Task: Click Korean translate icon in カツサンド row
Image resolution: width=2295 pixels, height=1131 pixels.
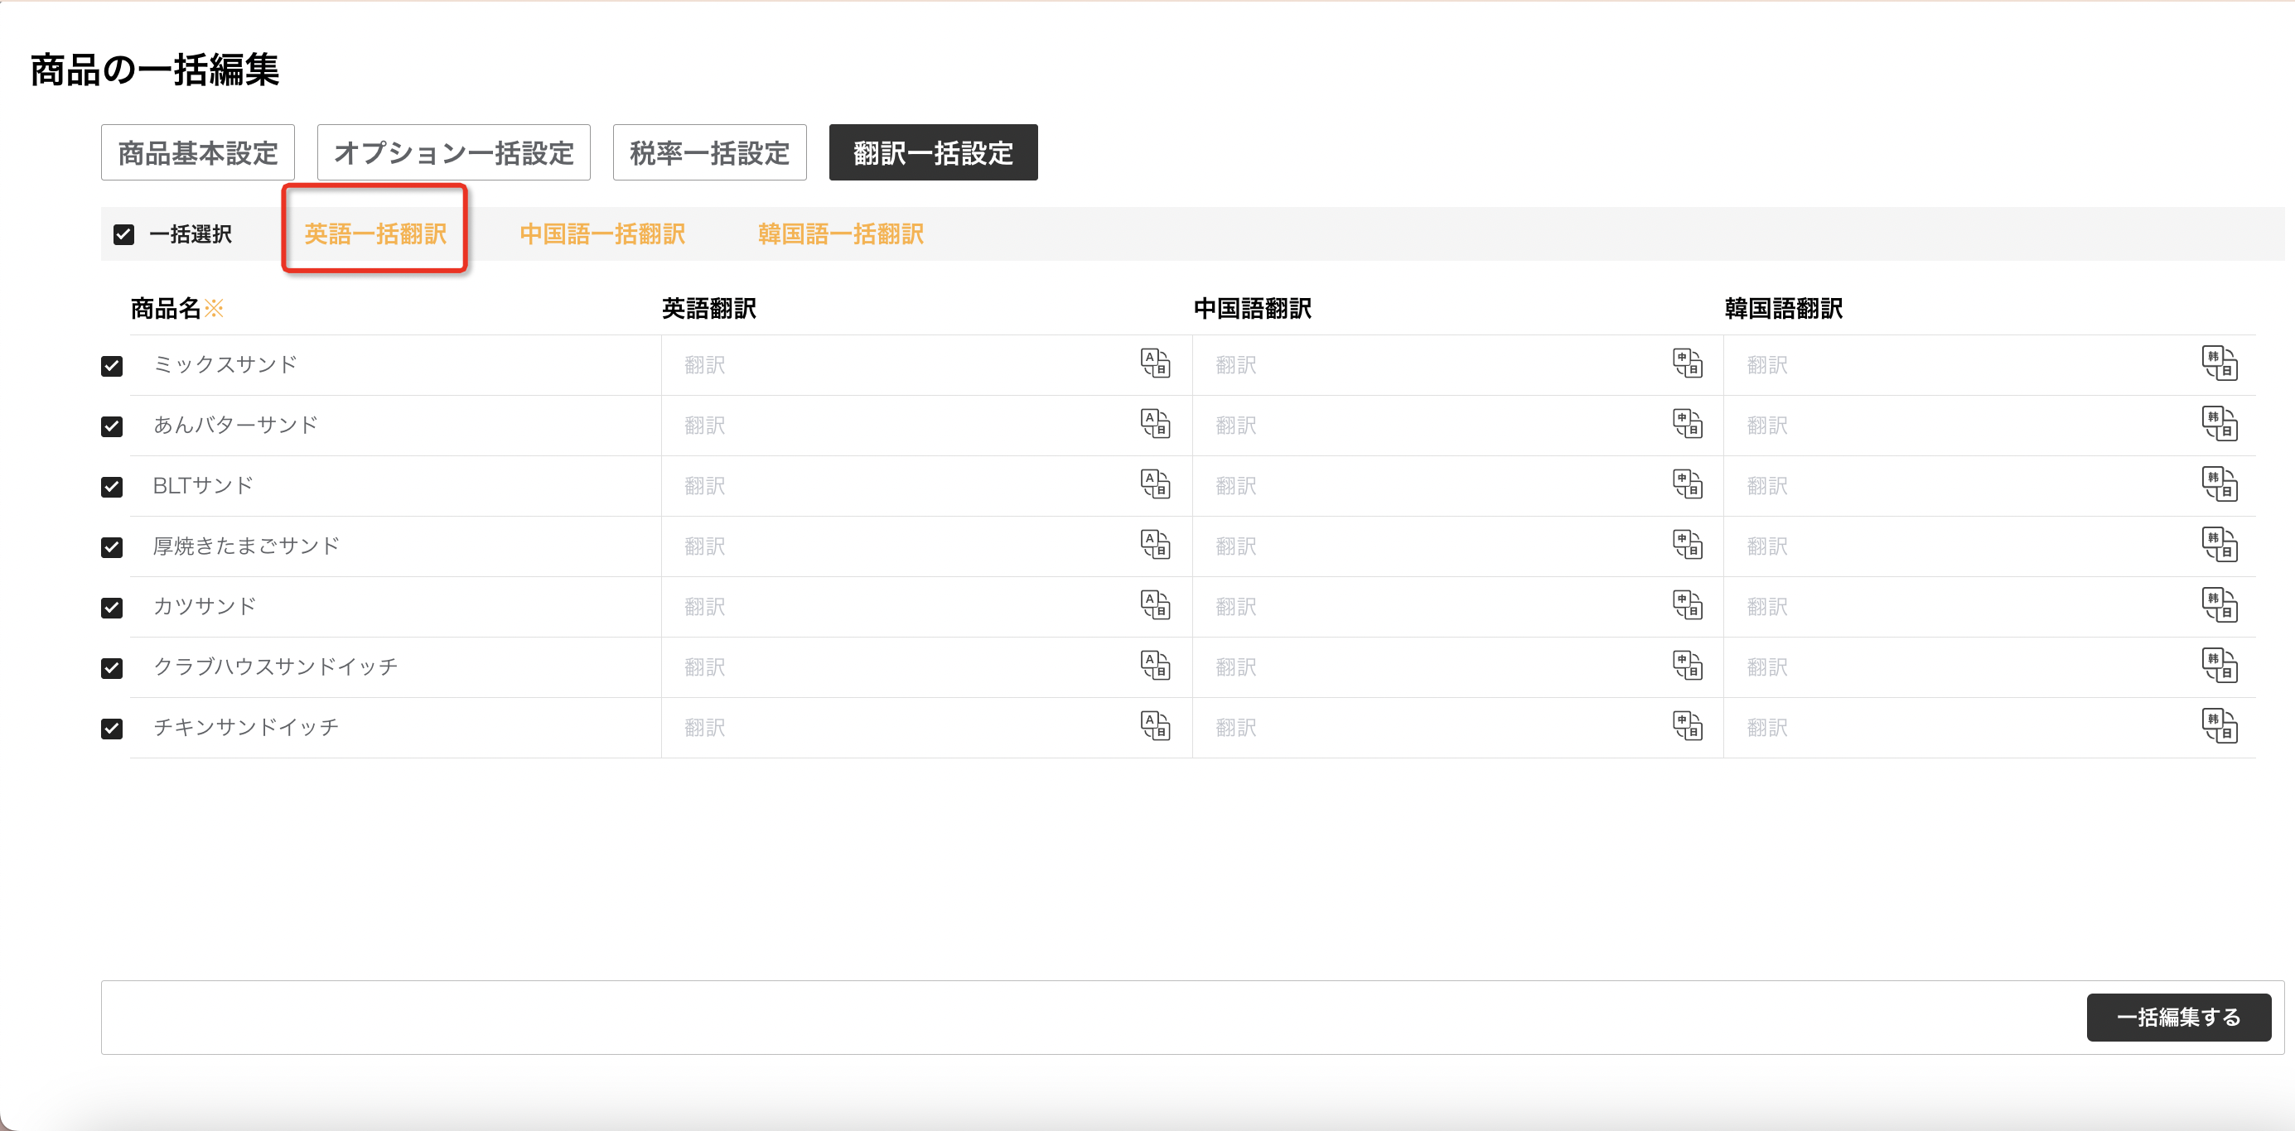Action: coord(2220,605)
